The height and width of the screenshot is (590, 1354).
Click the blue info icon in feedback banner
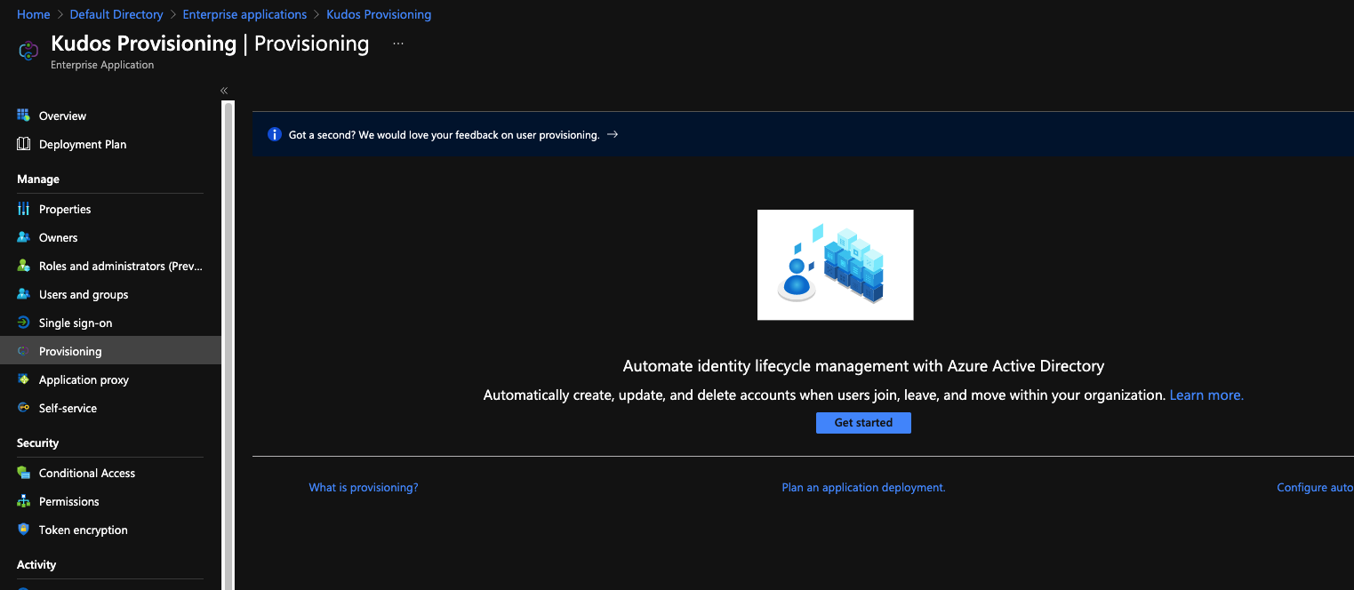click(x=275, y=134)
